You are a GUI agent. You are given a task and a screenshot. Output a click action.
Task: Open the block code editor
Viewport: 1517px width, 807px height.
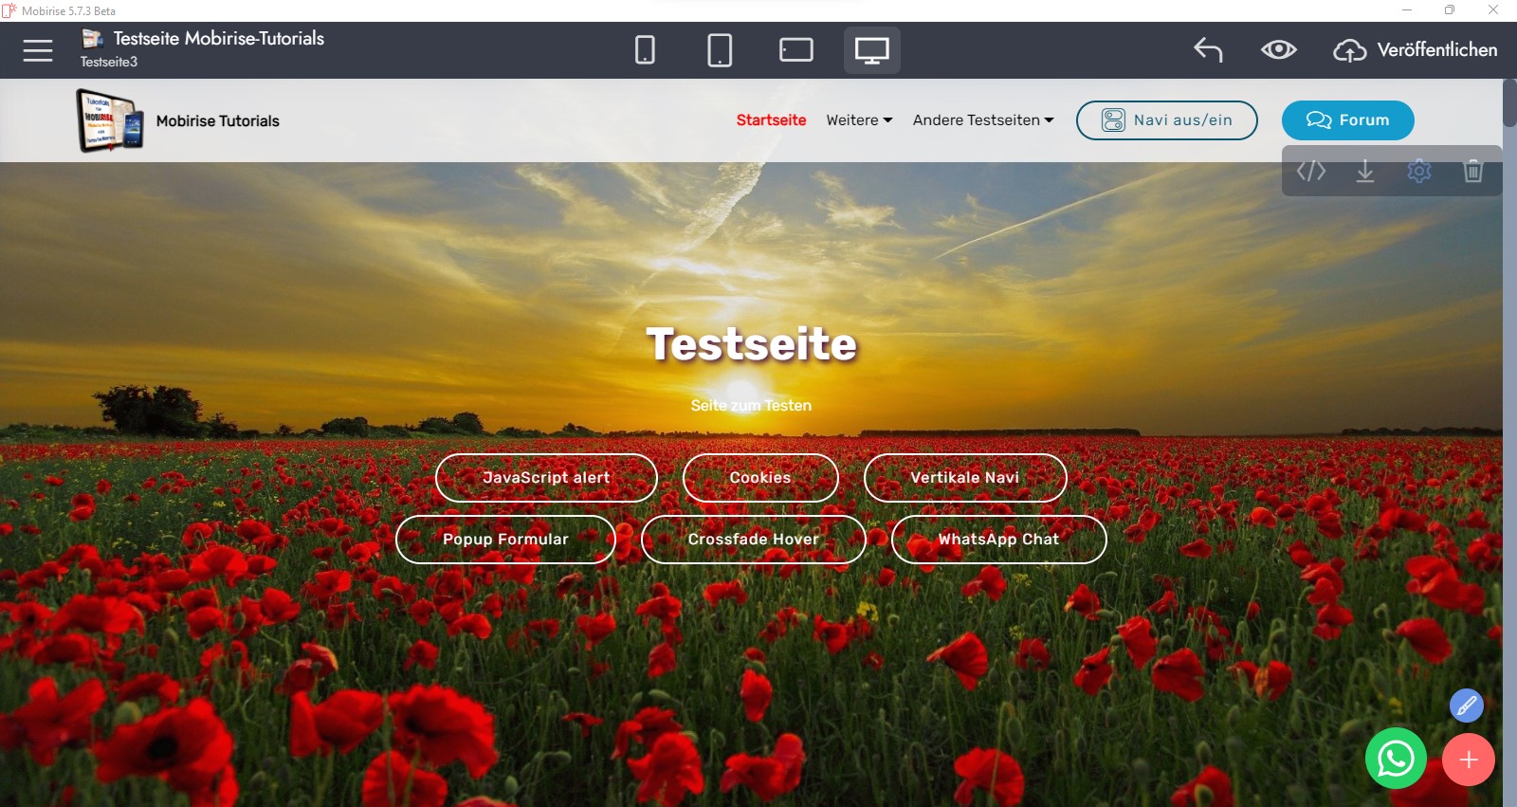click(1310, 171)
